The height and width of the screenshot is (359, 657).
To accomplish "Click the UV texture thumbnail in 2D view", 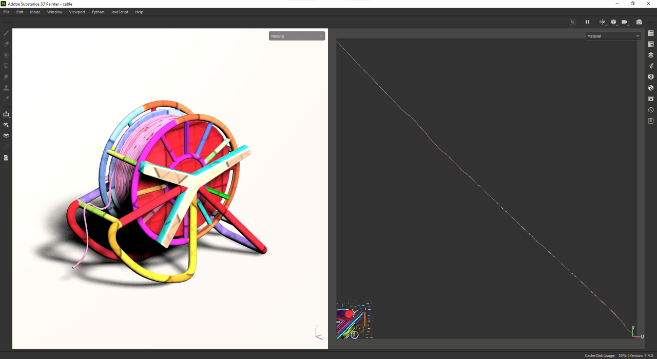I will coord(355,321).
